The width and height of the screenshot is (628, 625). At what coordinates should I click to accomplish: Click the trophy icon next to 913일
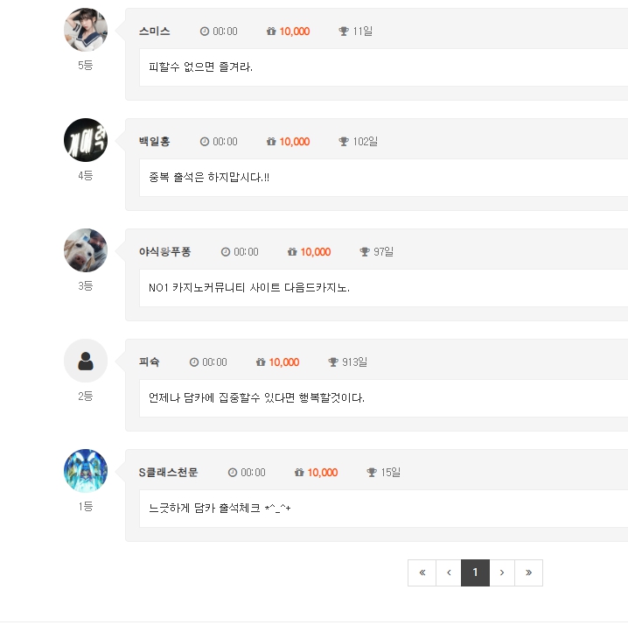pos(333,362)
